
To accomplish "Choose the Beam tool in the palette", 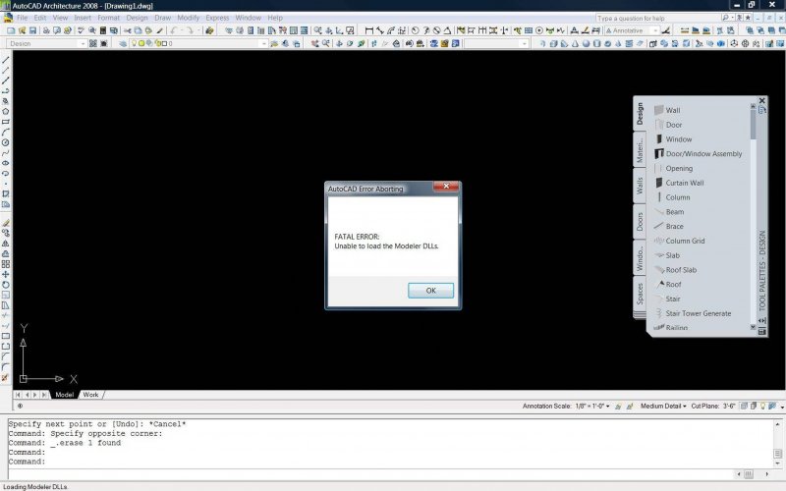I will (669, 212).
